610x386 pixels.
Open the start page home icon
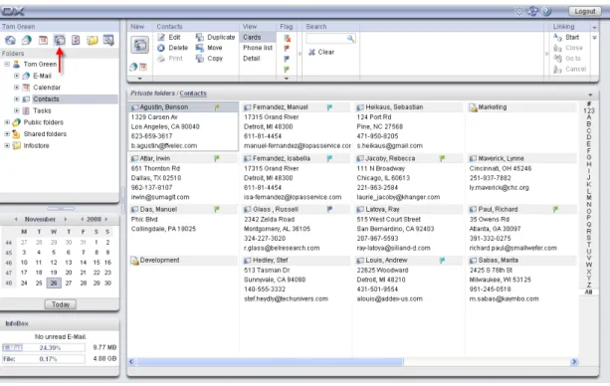point(11,40)
